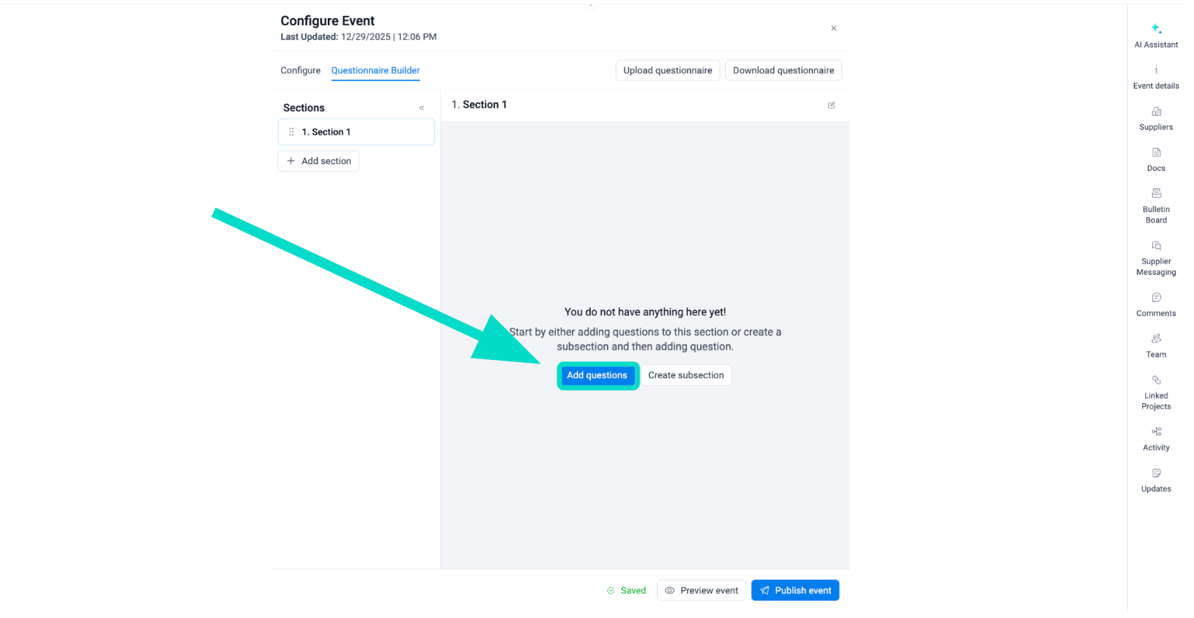Image resolution: width=1194 pixels, height=618 pixels.
Task: Click the Add questions button
Action: point(597,375)
